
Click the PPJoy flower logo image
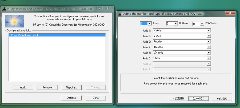tap(14, 21)
